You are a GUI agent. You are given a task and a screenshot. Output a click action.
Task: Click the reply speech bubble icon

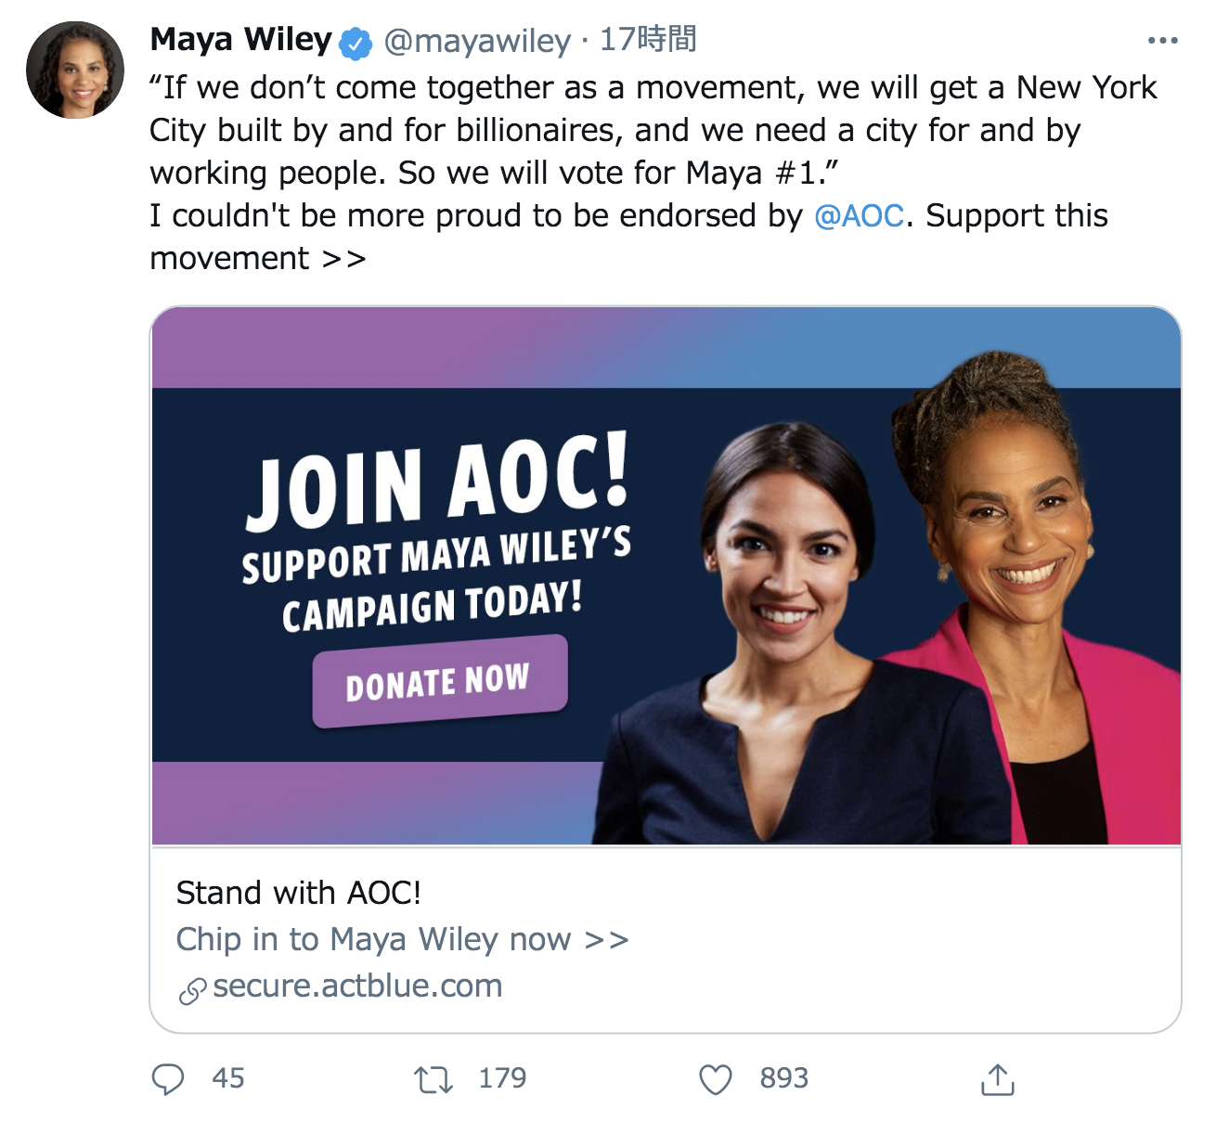pyautogui.click(x=168, y=1079)
